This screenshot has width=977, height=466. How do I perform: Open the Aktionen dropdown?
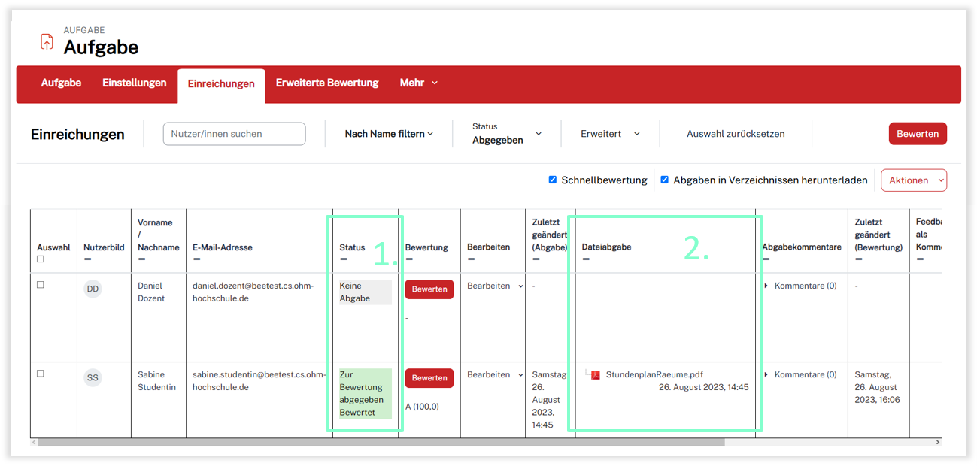pos(913,180)
